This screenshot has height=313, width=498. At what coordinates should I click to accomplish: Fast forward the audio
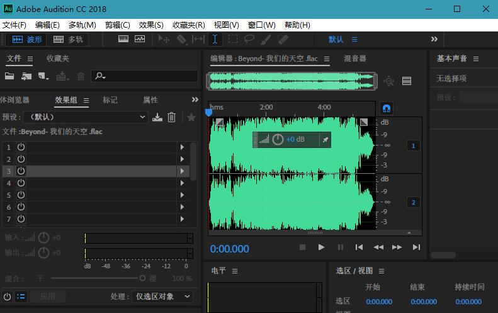point(397,248)
